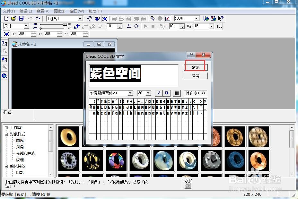This screenshot has width=298, height=199.
Task: Open the 华康新综艺体W9 font dropdown
Action: point(130,93)
